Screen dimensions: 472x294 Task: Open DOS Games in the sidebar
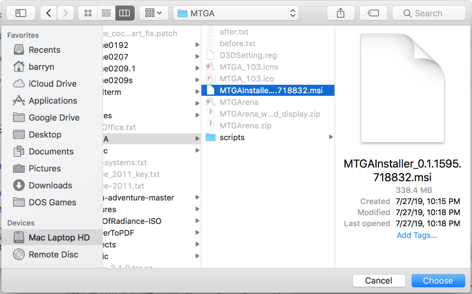point(52,203)
